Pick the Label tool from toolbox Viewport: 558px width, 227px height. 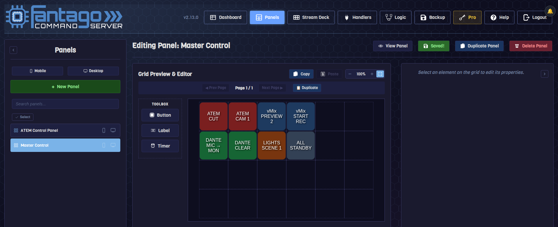[x=160, y=131]
